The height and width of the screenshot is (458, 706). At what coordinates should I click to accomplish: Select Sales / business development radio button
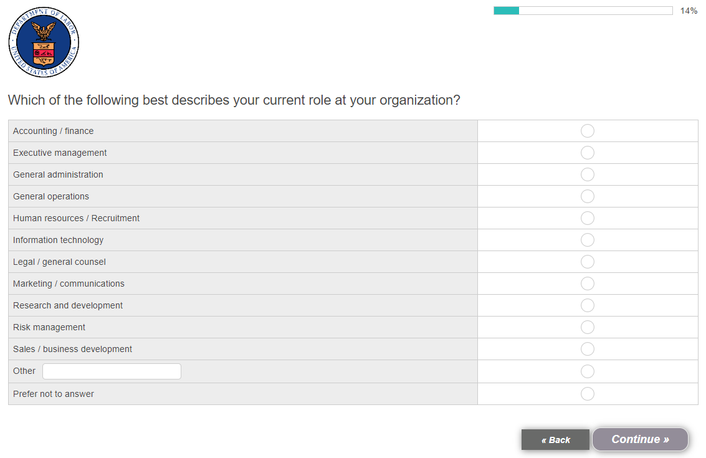587,349
